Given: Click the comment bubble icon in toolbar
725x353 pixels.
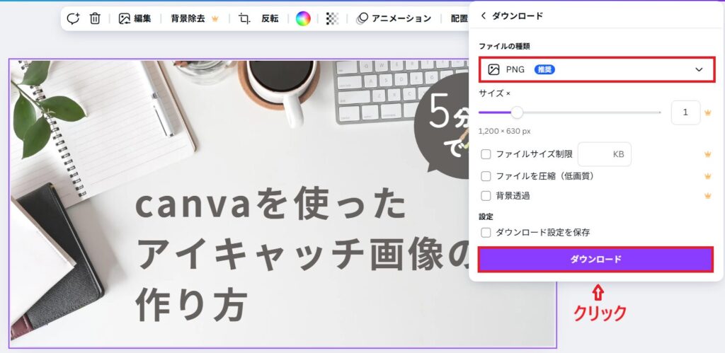Looking at the screenshot, I should [73, 18].
